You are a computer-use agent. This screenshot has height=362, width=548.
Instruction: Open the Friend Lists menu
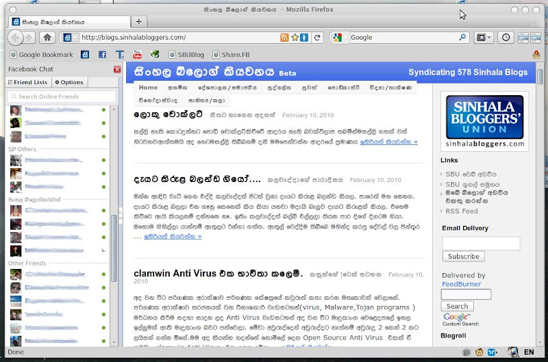point(27,82)
